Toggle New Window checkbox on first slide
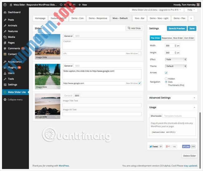 click(139, 53)
